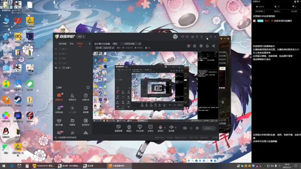The image size is (301, 169).
Task: Open the 多人连麦 tool
Action: (72, 109)
